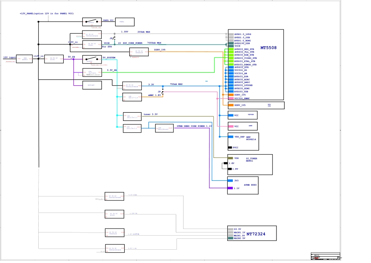Click the switch symbol outputting 5V_SYSTEM
The height and width of the screenshot is (263, 371).
pyautogui.click(x=92, y=59)
